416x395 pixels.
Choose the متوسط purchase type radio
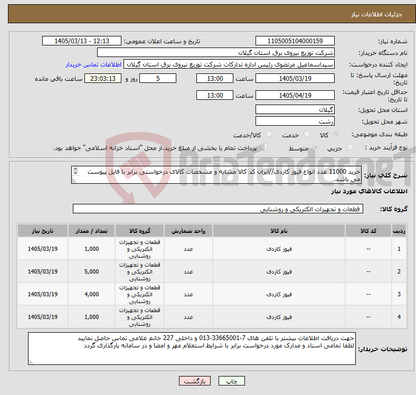[316, 147]
